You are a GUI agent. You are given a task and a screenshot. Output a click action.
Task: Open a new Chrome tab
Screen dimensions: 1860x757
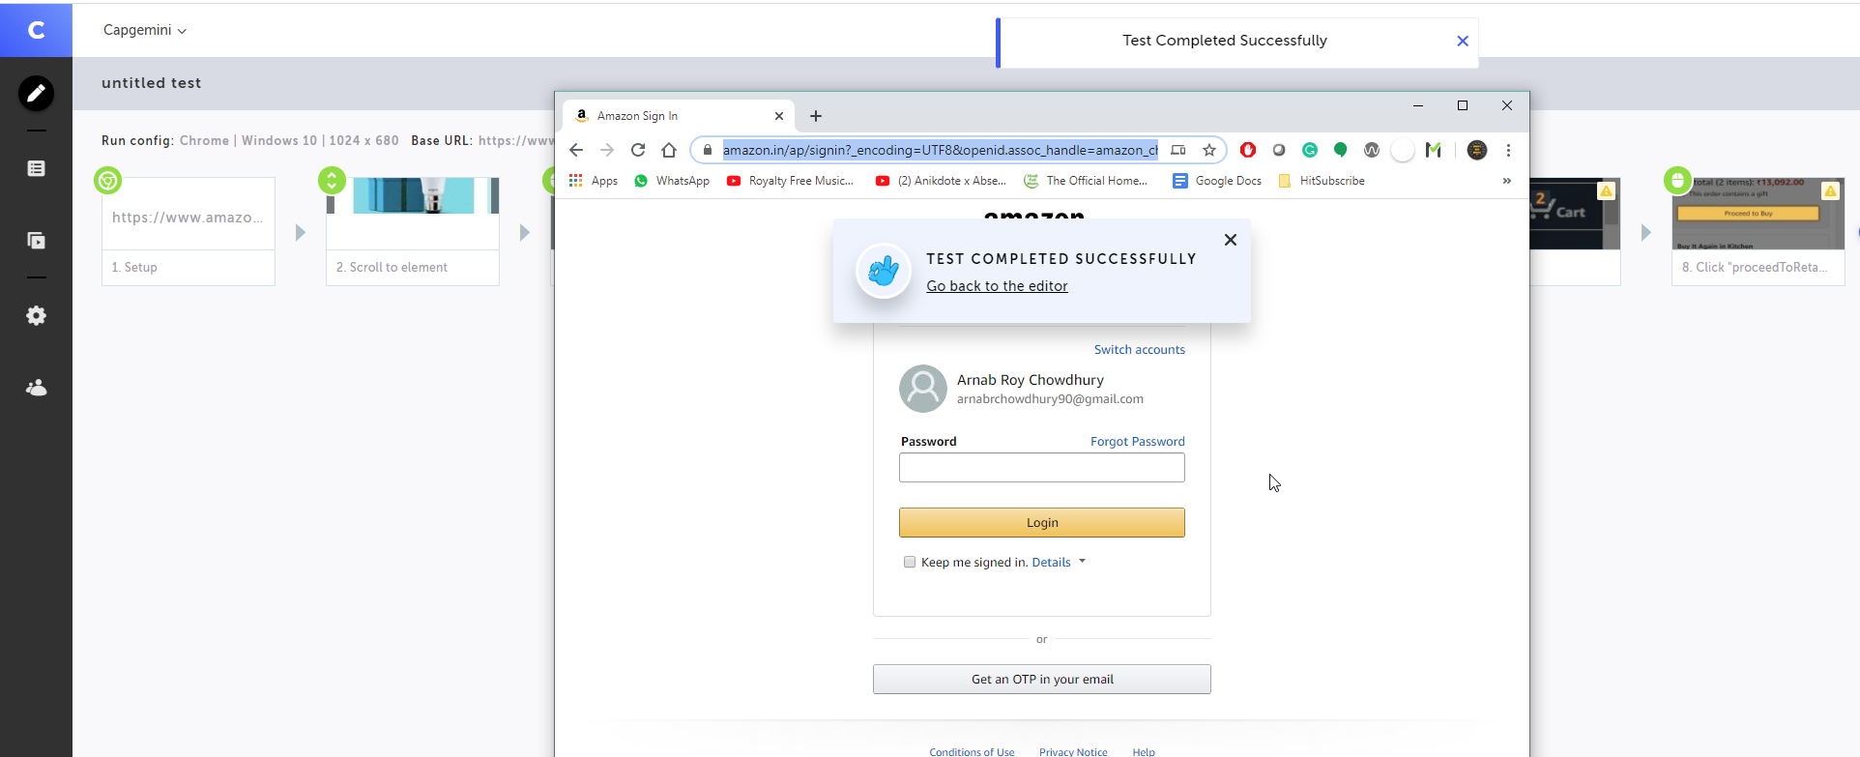pos(816,116)
